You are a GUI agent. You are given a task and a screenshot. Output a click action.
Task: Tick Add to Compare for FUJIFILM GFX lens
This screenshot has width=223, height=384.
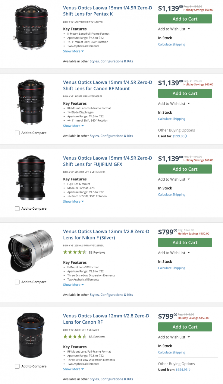pyautogui.click(x=17, y=208)
